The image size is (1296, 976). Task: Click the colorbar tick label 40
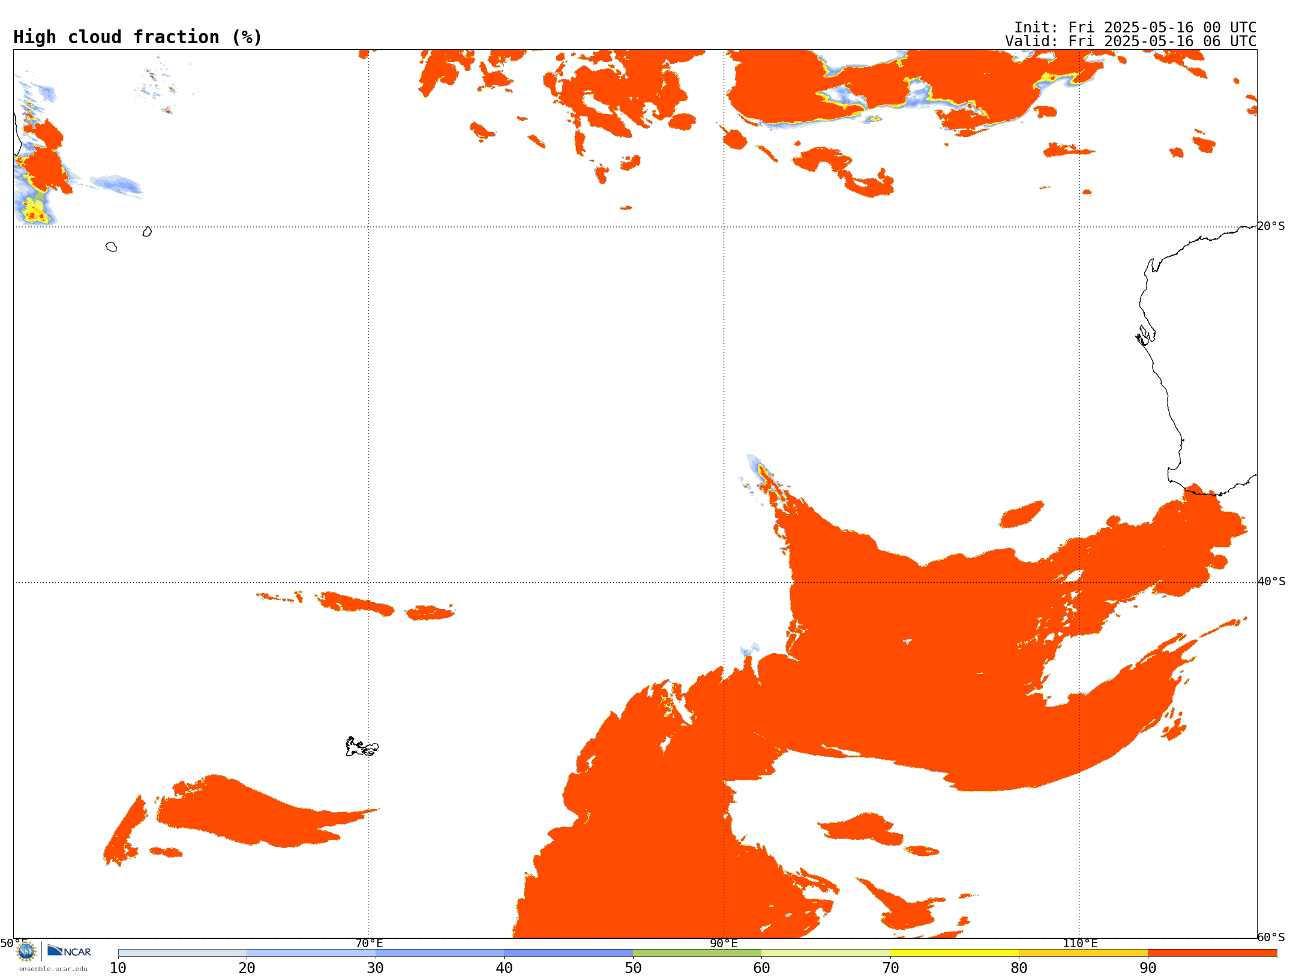504,968
